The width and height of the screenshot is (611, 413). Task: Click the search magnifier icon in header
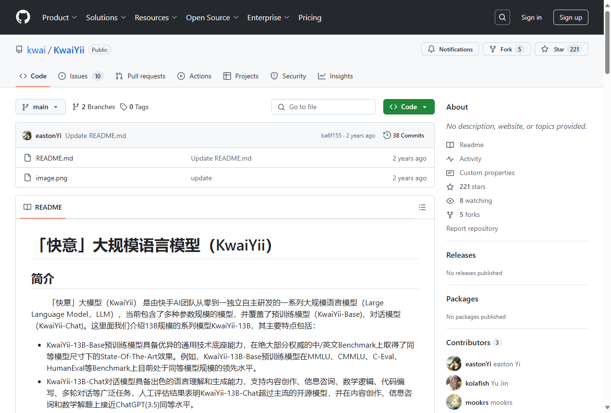coord(502,17)
